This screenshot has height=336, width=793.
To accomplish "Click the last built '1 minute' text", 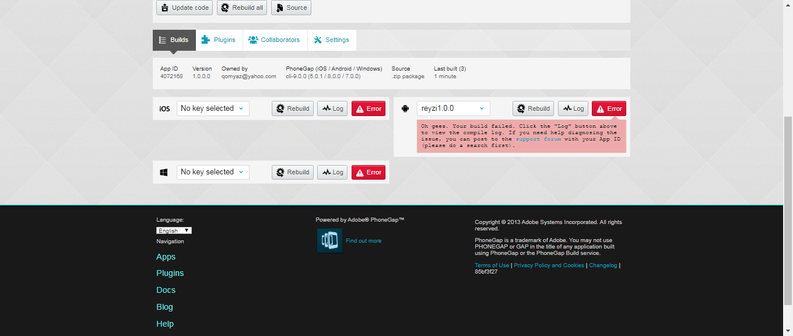I will pos(445,76).
